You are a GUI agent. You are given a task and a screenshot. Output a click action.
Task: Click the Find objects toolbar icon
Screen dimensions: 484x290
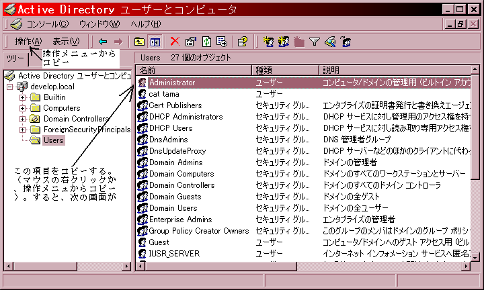point(330,42)
